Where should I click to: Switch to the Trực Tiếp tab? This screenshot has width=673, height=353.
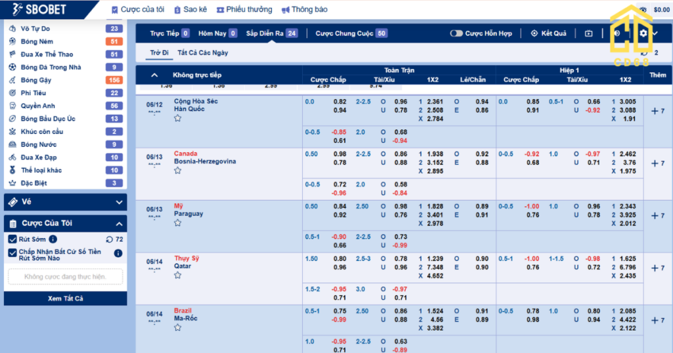tap(170, 33)
